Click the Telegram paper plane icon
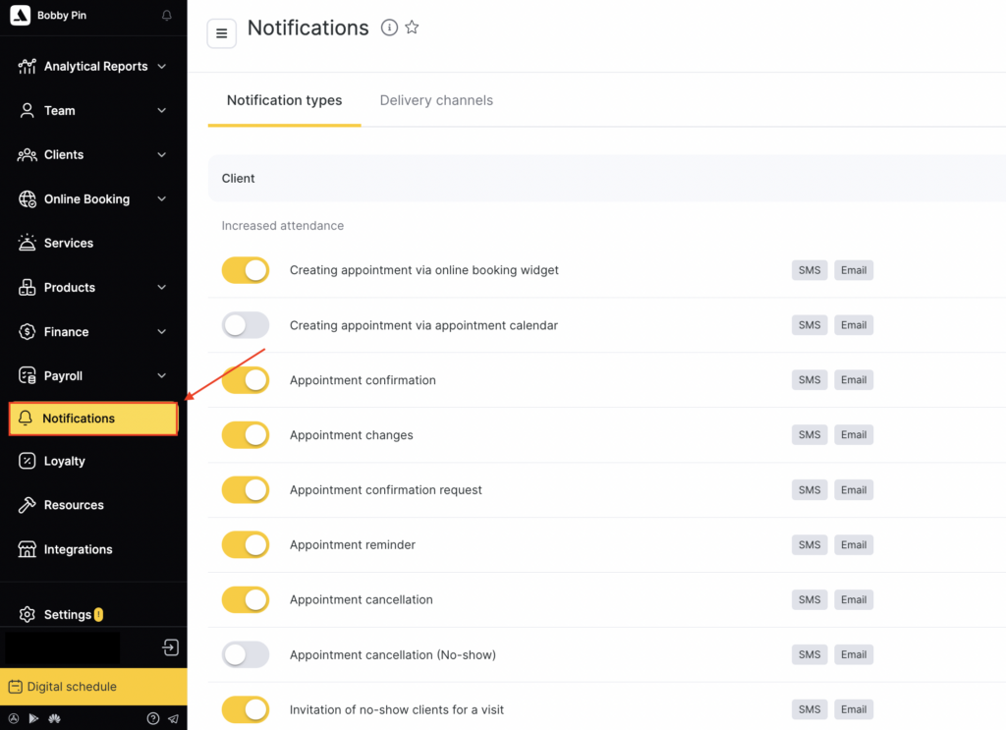 173,718
